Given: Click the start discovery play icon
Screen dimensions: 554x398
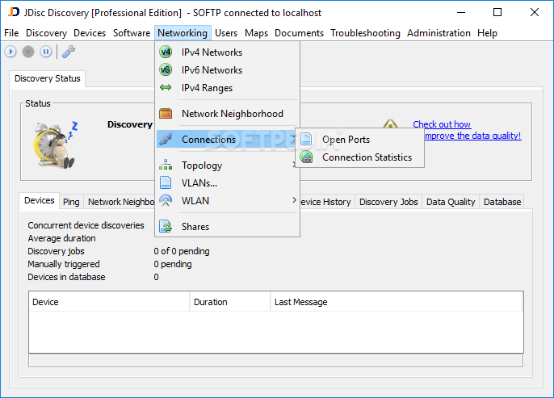Looking at the screenshot, I should click(10, 52).
